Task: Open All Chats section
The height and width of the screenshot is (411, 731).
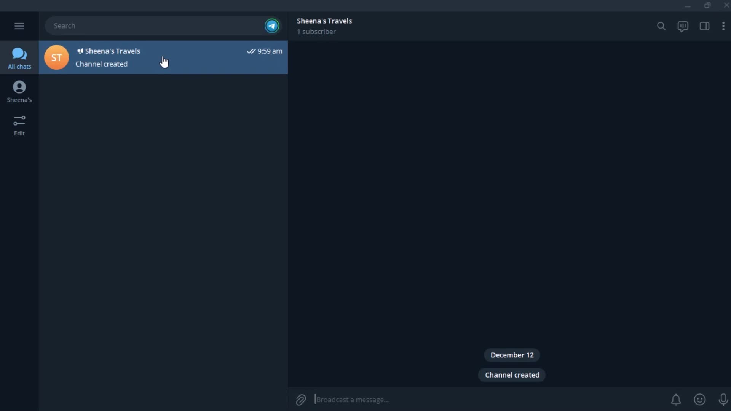Action: [x=19, y=58]
